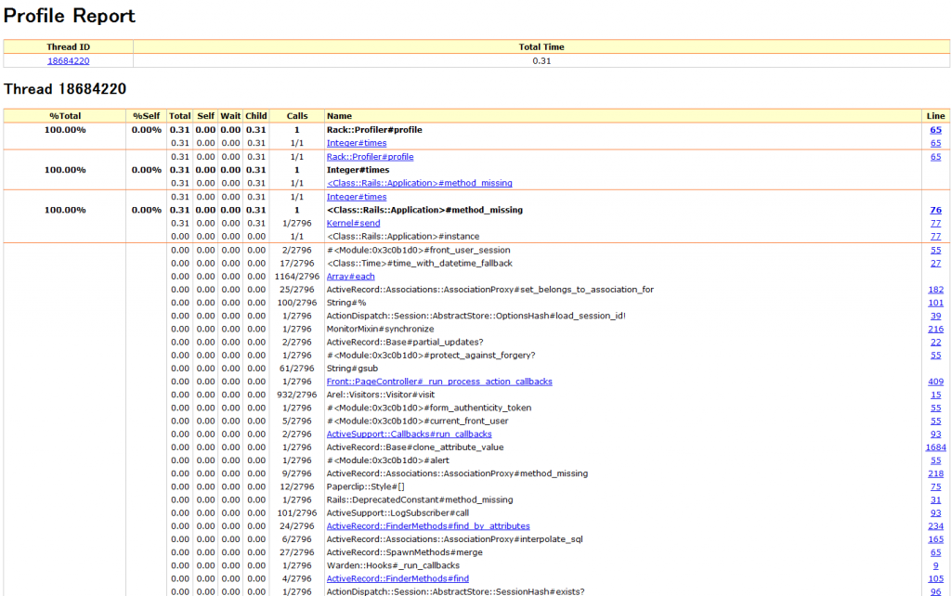This screenshot has height=596, width=951.
Task: Select line 39 link for load_session_id!
Action: tap(935, 316)
